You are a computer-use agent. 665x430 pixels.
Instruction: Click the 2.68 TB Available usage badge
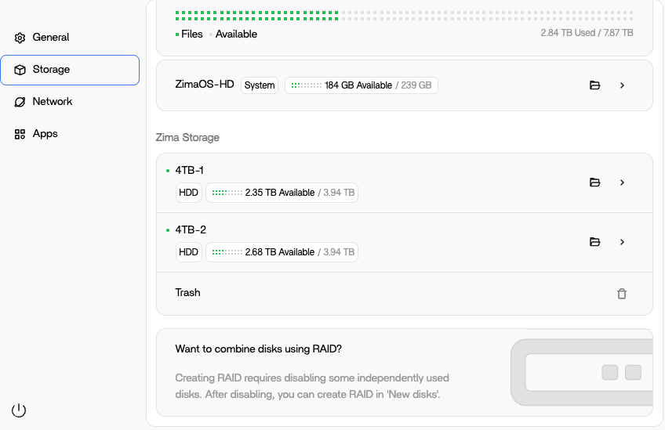282,252
